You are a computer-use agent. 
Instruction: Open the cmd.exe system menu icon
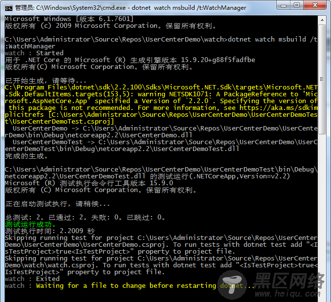(x=9, y=8)
